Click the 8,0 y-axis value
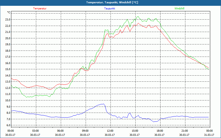 tap(8, 113)
